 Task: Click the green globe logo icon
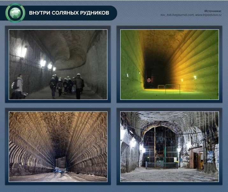tap(15, 13)
